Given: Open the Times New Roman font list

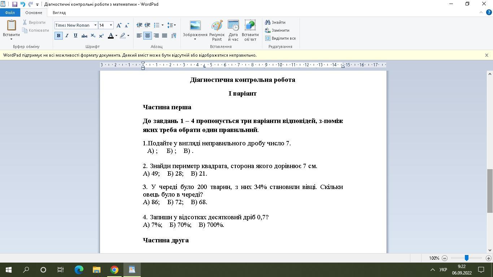Looking at the screenshot, I should (x=95, y=25).
